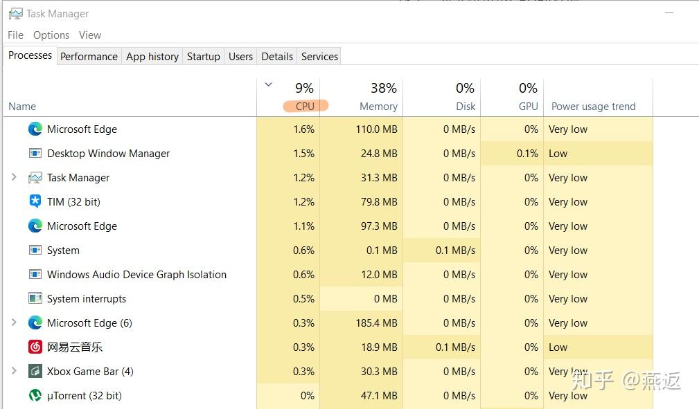
Task: Select the Xbox Game Bar (4) name
Action: (90, 371)
